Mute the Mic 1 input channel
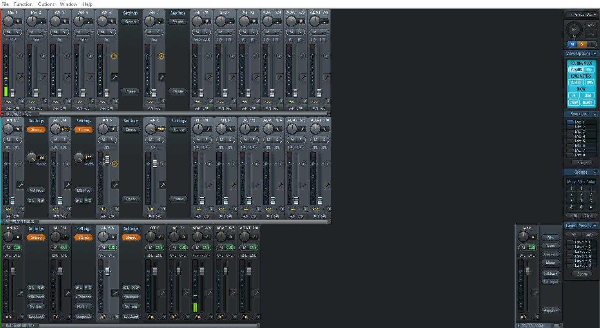 click(8, 32)
